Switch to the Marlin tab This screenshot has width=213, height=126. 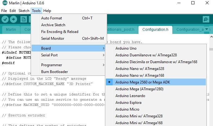coord(11,30)
